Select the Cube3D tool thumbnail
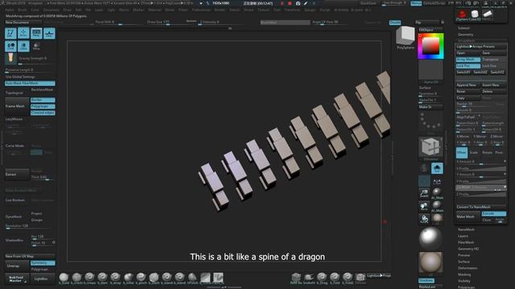Screen dimensions: 515x289 point(475,14)
